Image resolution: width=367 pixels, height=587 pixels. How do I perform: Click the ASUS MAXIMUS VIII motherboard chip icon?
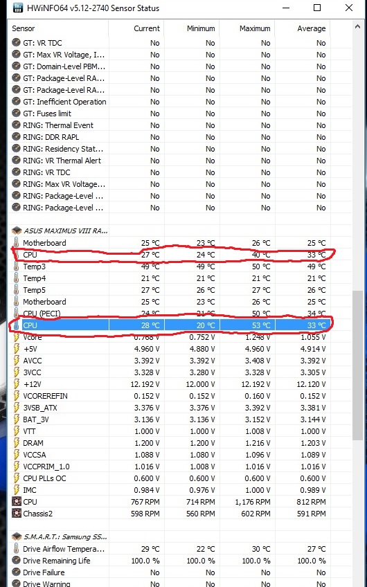[x=16, y=231]
